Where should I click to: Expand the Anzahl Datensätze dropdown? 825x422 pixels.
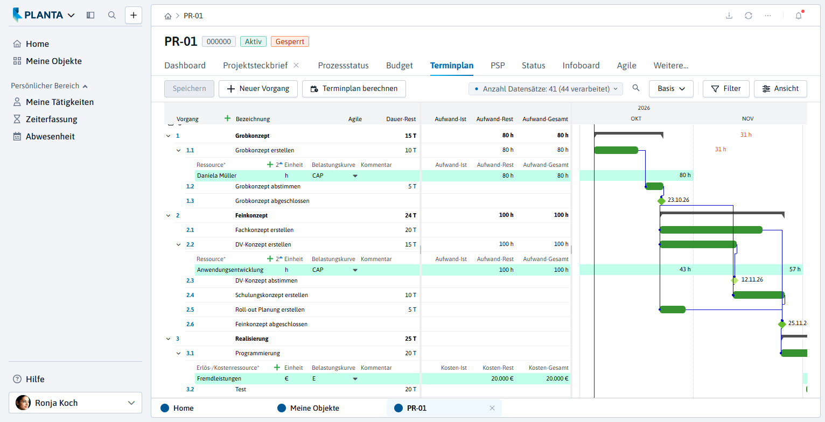click(x=546, y=89)
